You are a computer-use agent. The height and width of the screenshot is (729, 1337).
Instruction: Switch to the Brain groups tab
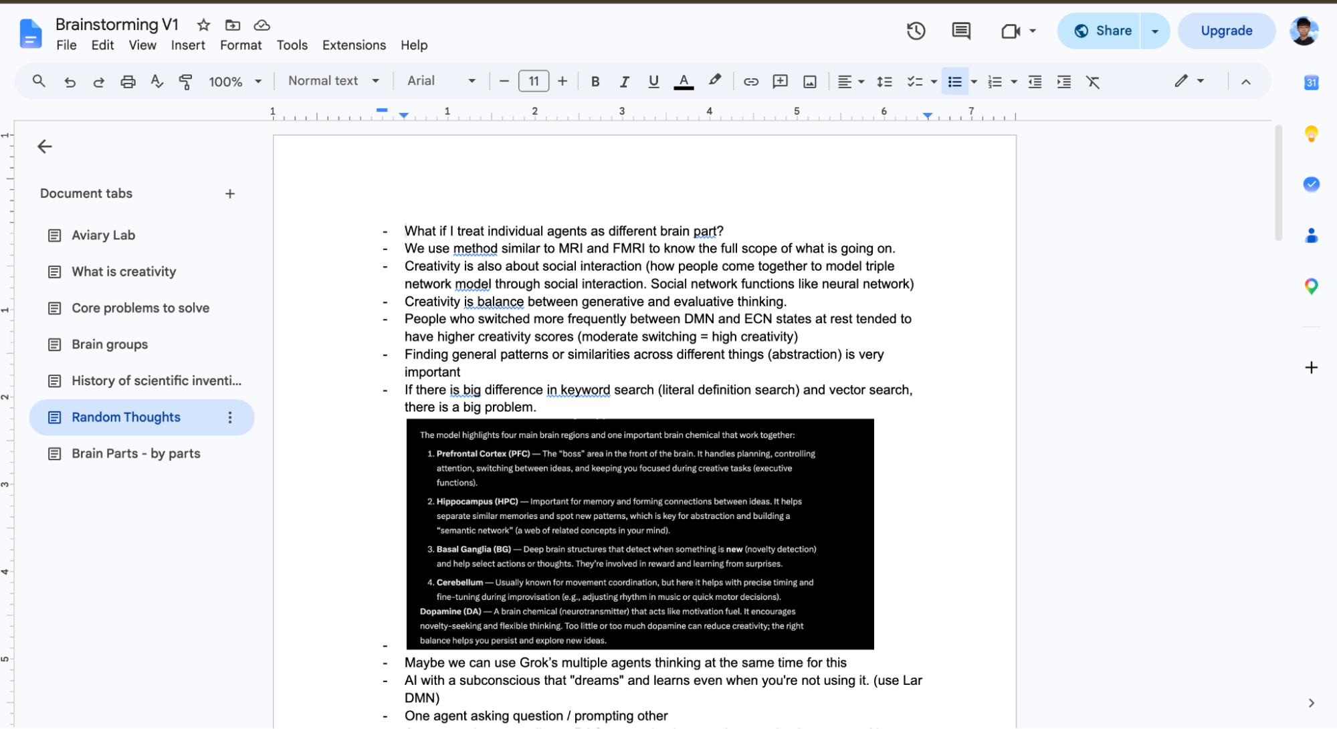point(110,344)
